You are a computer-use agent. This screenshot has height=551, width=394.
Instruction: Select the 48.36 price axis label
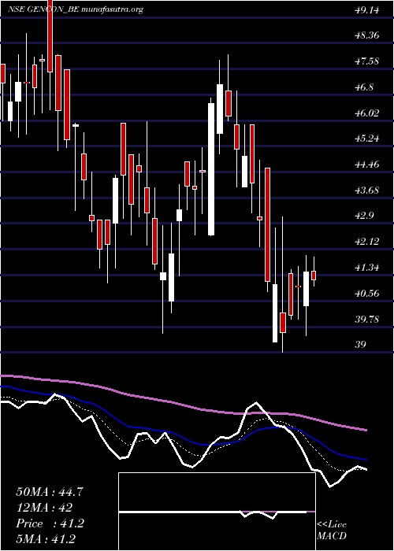(367, 35)
